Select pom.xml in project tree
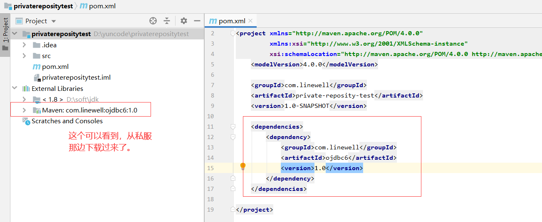This screenshot has height=222, width=542. click(107, 66)
